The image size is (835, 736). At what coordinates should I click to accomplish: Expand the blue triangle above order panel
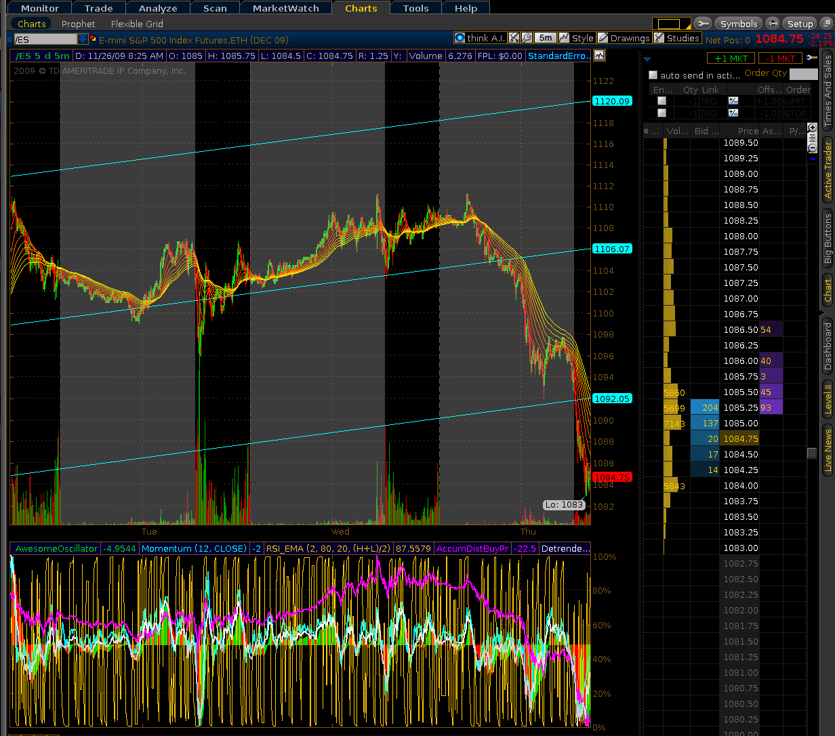(x=647, y=59)
